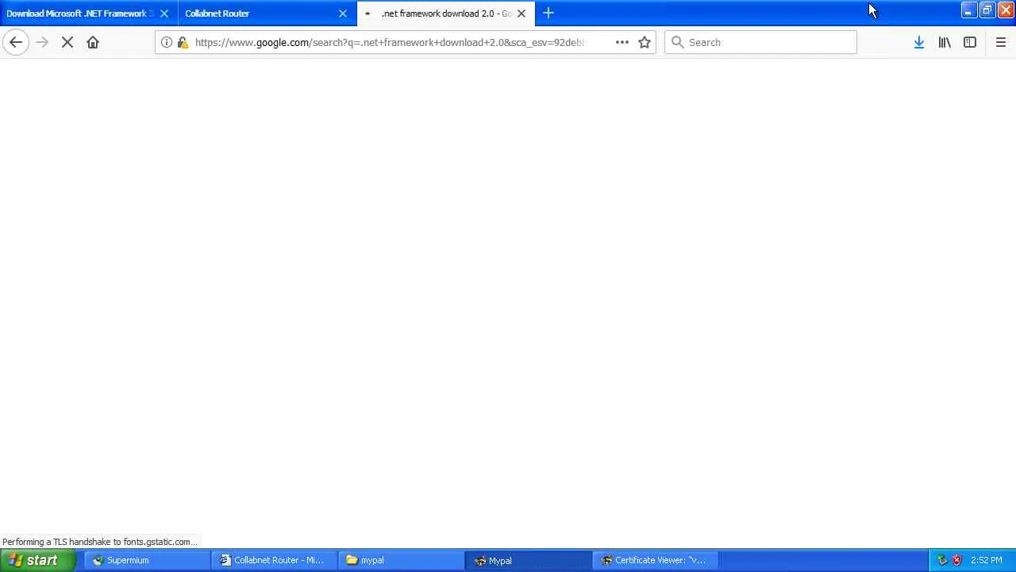Switch to Download Microsoft .NET Framework tab
1016x572 pixels.
[79, 13]
